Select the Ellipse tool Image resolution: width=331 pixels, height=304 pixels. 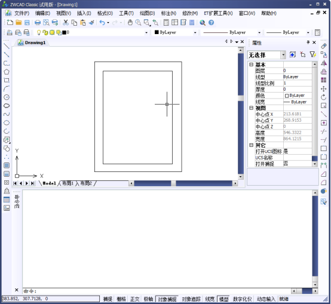point(7,122)
